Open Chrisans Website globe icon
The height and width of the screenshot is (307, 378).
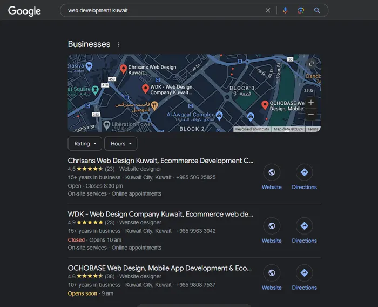[x=272, y=172]
